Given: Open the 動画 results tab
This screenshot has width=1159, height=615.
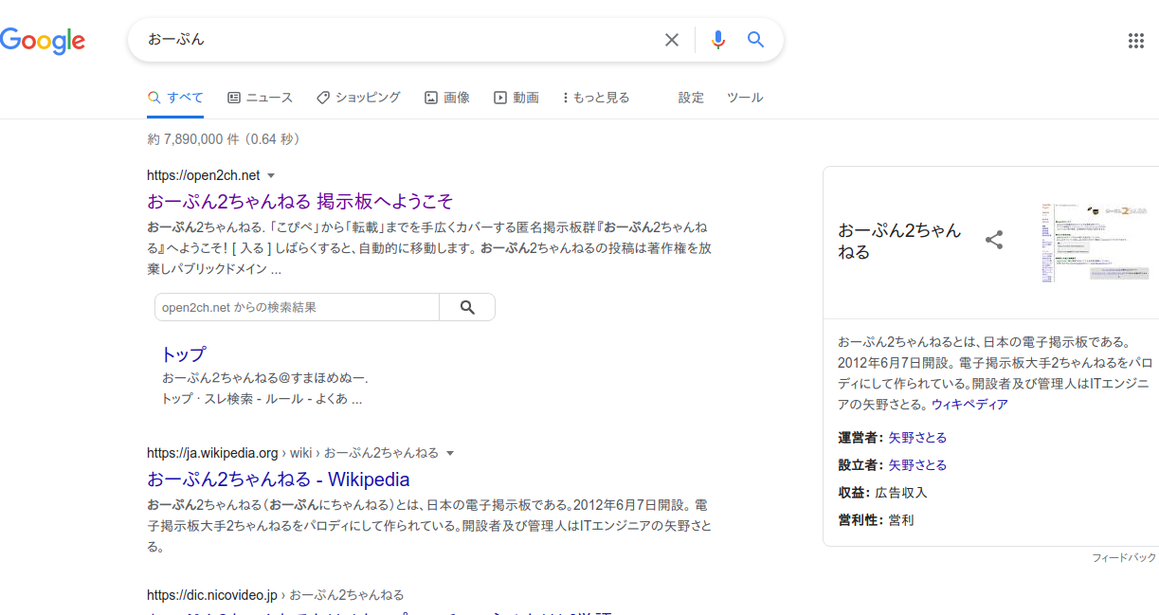Looking at the screenshot, I should 516,98.
